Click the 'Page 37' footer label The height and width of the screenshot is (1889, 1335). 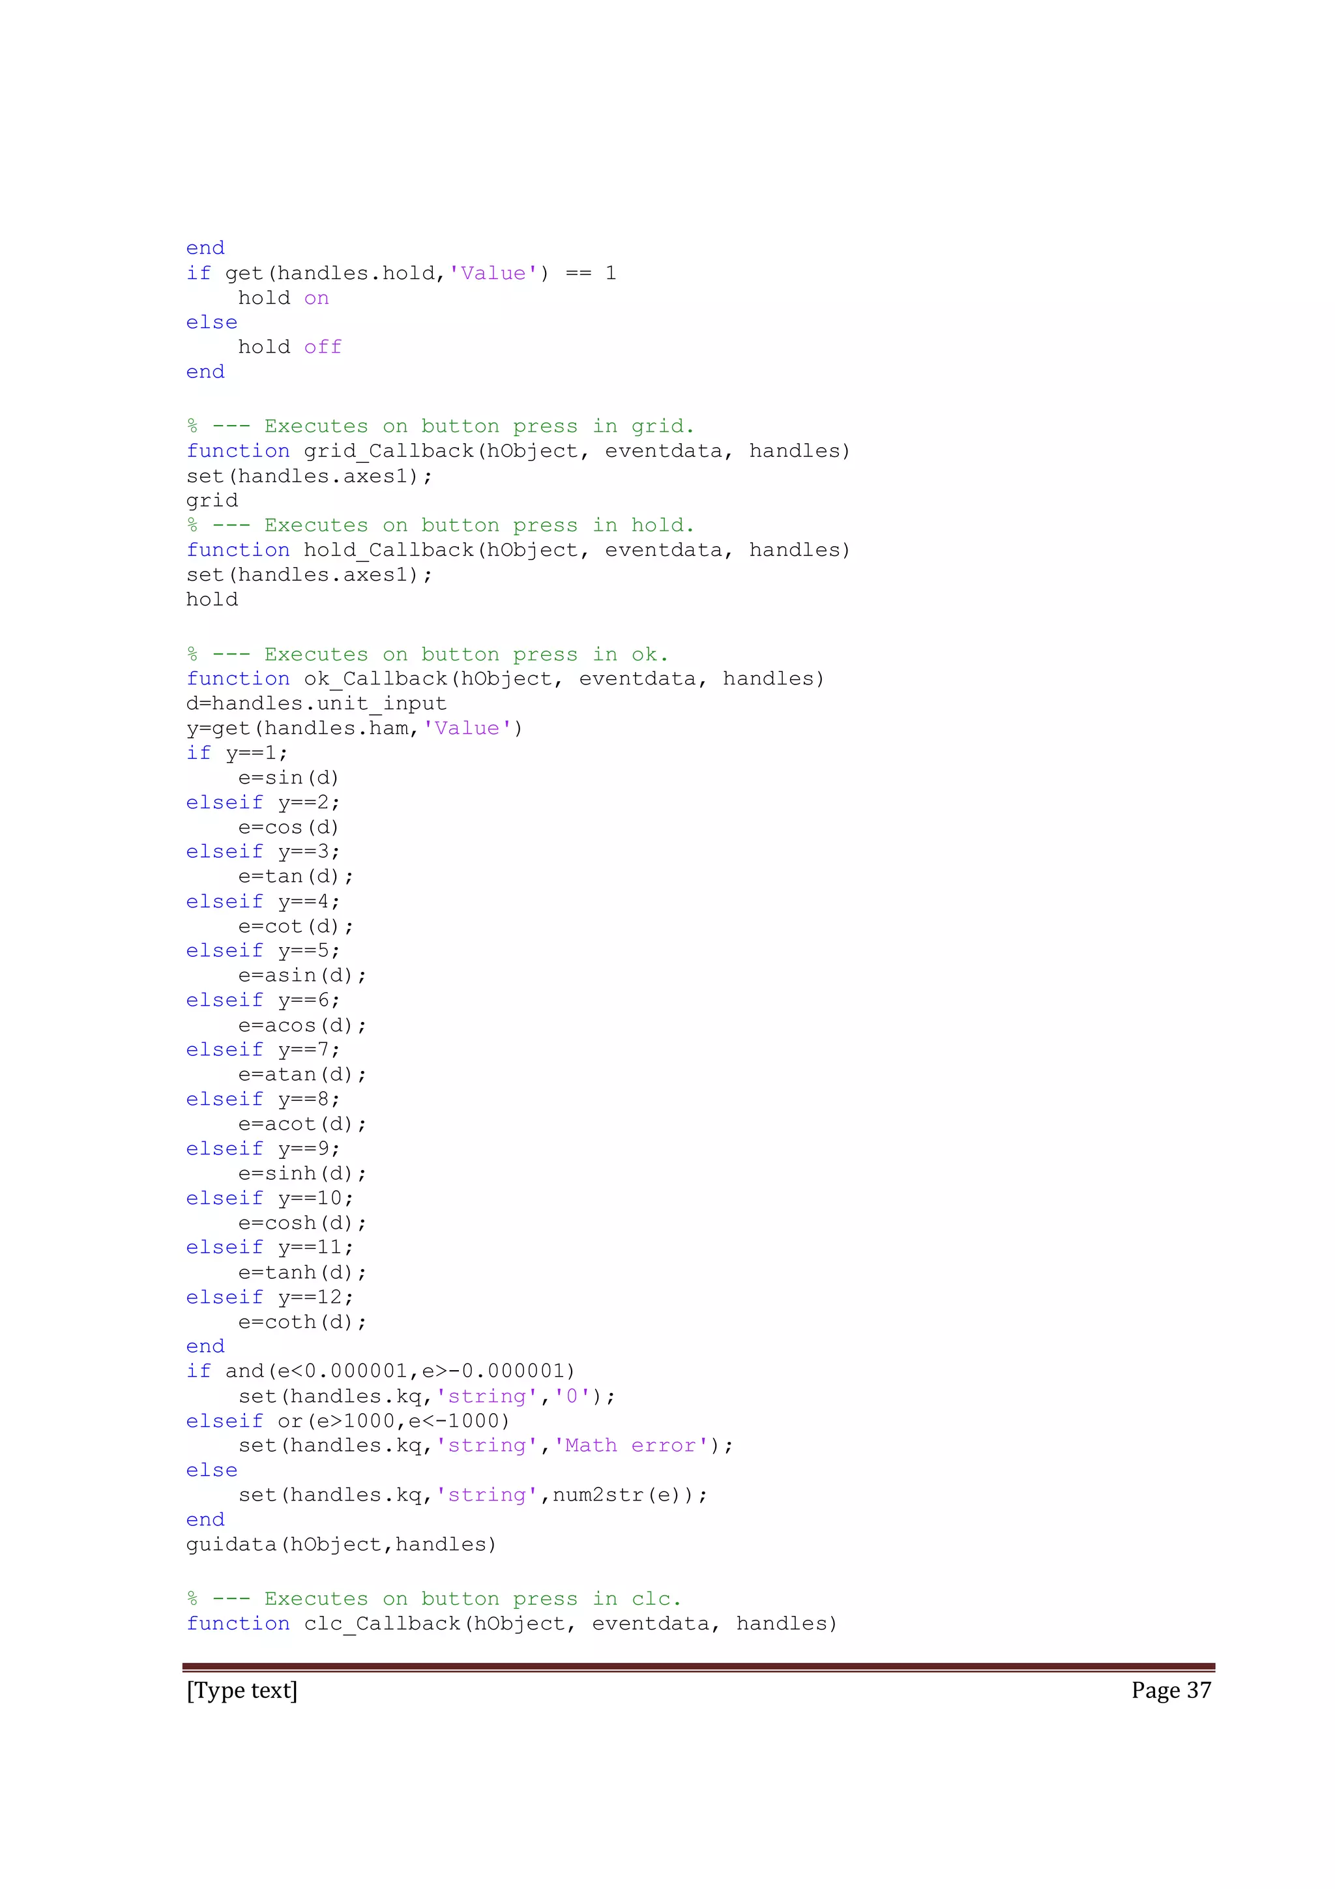point(1171,1690)
